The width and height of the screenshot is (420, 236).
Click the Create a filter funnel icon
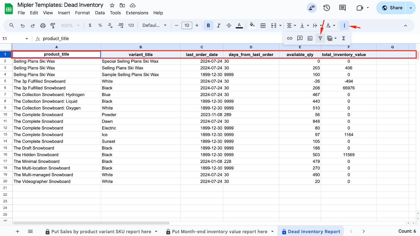point(320,39)
